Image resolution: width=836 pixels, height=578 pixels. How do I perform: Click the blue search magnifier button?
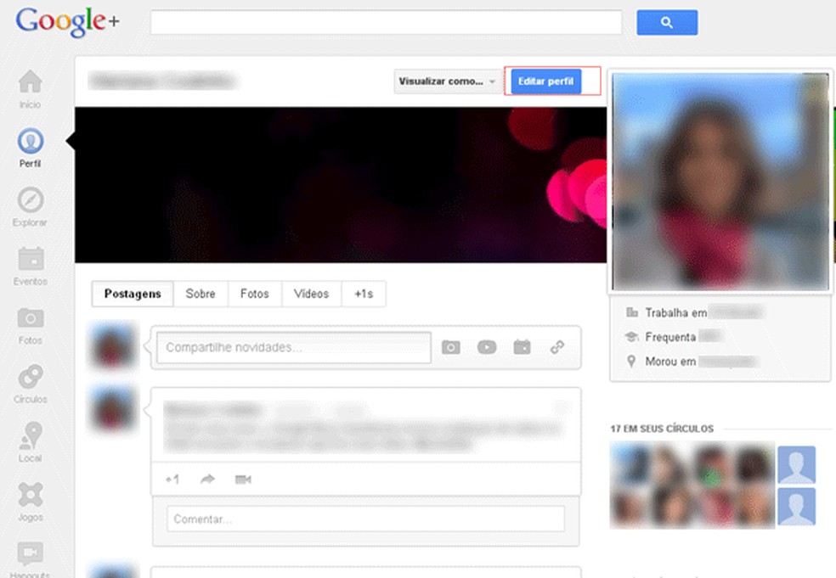coord(667,22)
